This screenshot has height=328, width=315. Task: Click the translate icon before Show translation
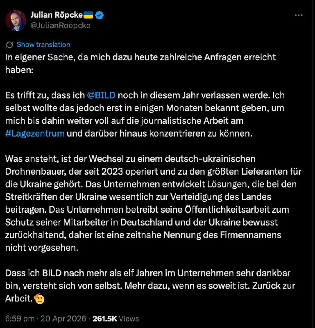pos(10,45)
